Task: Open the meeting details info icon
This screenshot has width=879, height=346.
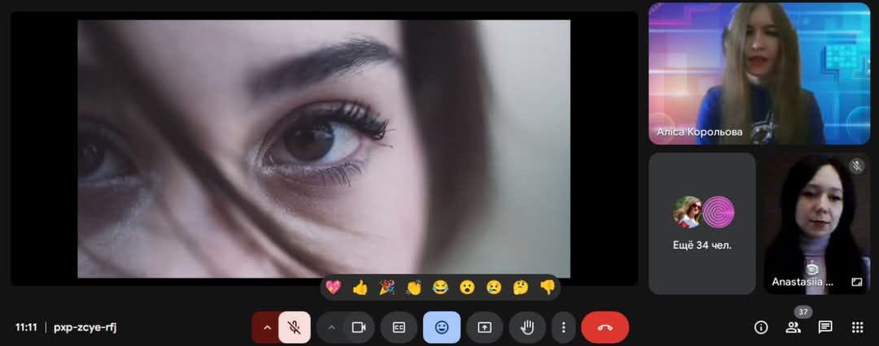Action: point(761,327)
